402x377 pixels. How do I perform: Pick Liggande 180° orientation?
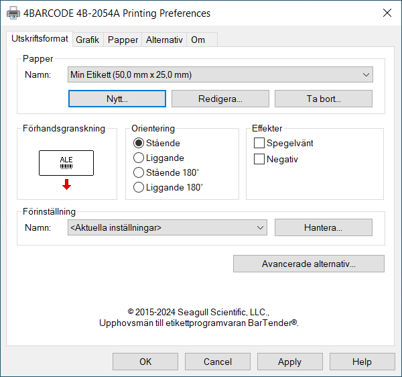click(x=139, y=188)
